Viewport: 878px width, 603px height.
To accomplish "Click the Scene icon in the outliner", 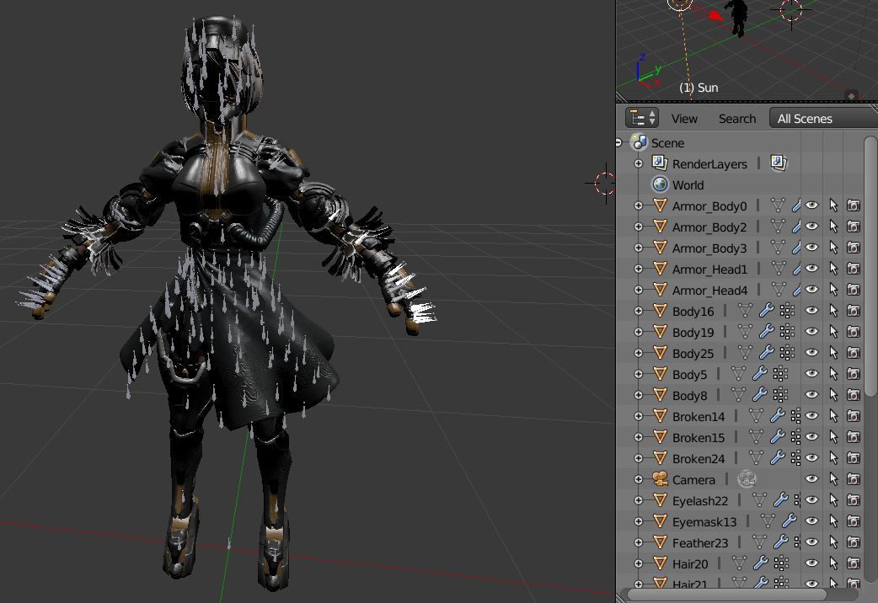I will pyautogui.click(x=639, y=142).
